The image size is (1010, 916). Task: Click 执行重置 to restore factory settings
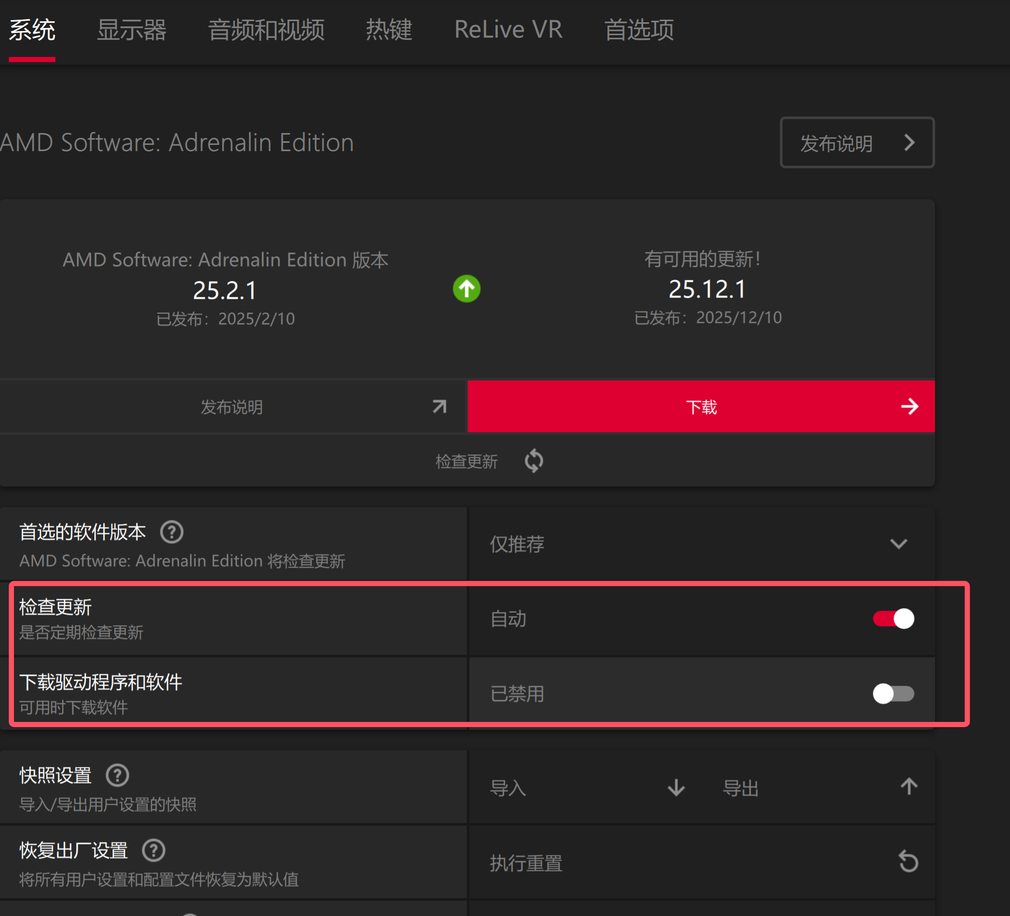(x=702, y=863)
